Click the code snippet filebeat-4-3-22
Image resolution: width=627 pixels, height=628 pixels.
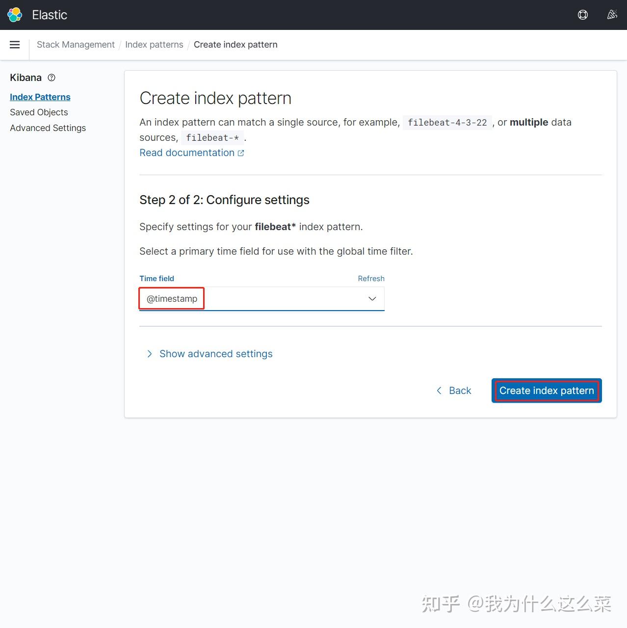click(447, 122)
